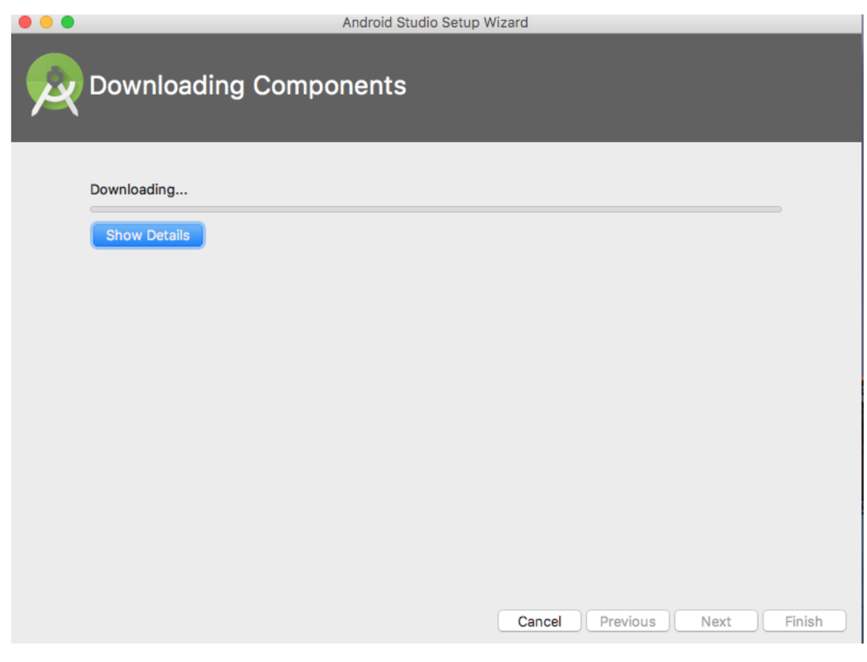Minimize the Setup Wizard window
Screen dimensions: 867x662
click(x=46, y=22)
